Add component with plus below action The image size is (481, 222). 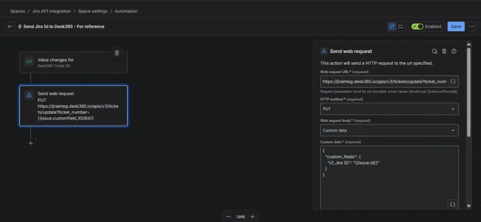click(31, 143)
